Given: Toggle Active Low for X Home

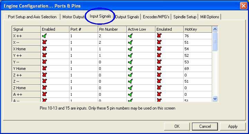Looking at the screenshot, I should point(130,49).
